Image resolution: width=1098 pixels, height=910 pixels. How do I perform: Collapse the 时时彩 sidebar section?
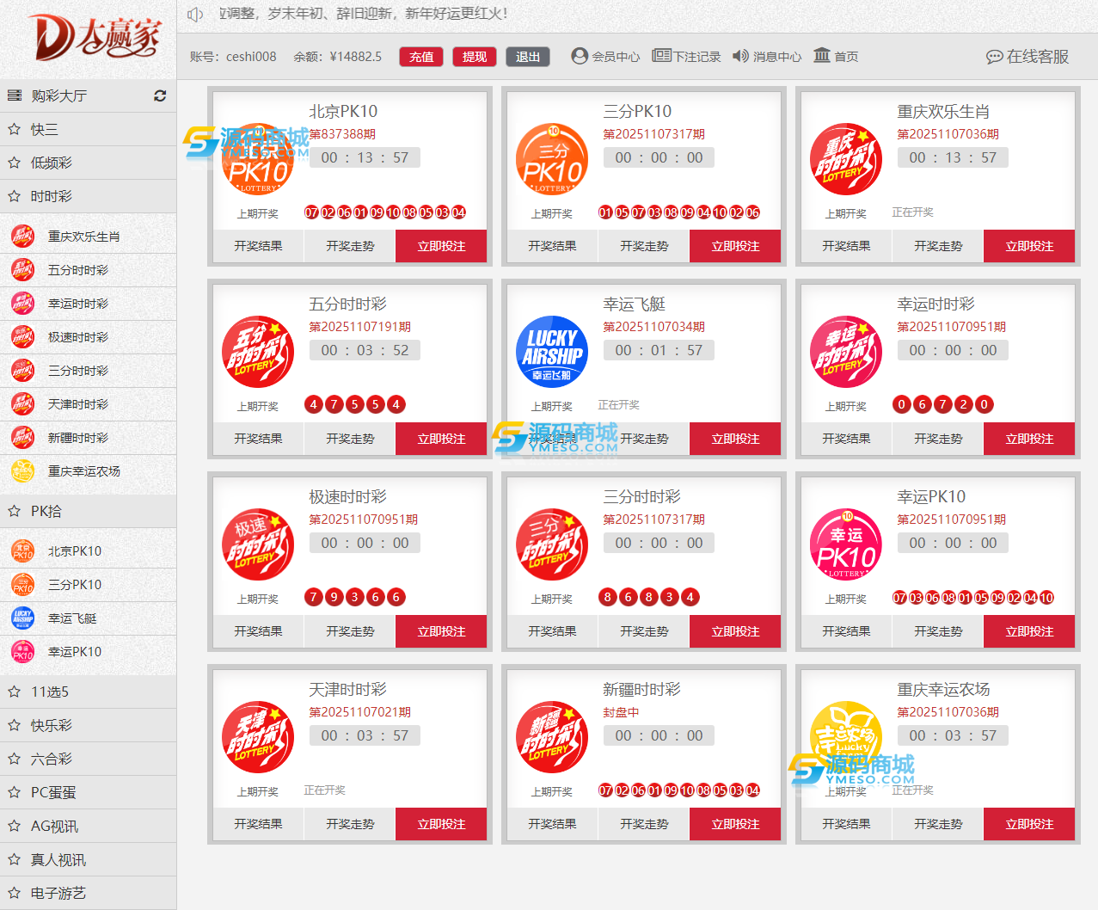52,196
